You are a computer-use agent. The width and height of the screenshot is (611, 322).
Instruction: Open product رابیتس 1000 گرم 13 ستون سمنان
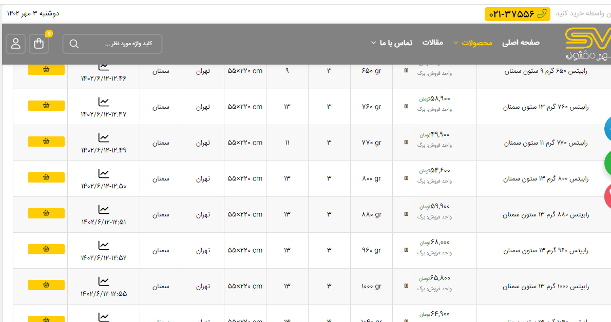click(x=545, y=287)
